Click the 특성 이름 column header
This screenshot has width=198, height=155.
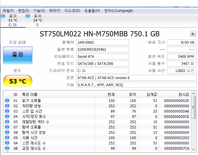(58, 94)
